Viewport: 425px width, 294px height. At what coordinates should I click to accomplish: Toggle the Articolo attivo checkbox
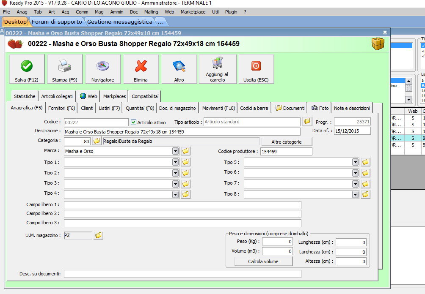[x=133, y=122]
